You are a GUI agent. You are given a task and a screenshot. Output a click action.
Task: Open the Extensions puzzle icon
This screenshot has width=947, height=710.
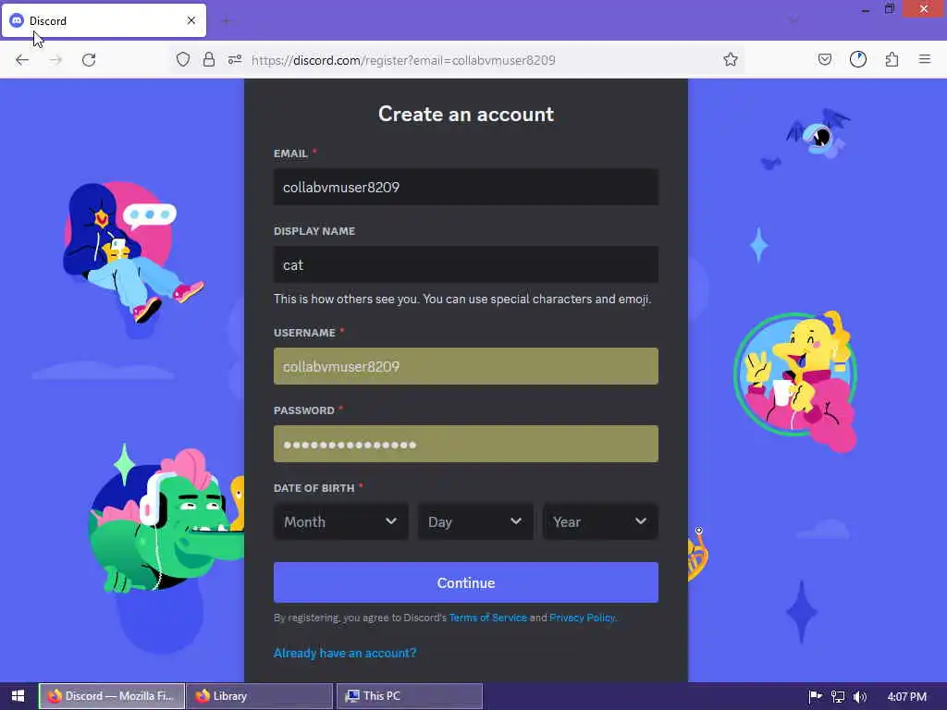tap(892, 59)
